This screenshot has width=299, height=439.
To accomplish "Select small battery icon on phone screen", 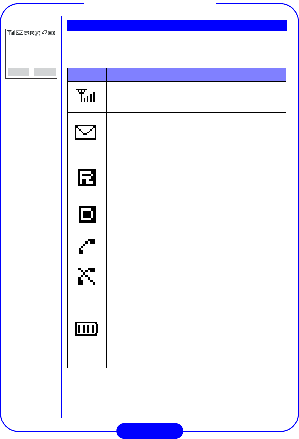I will [x=51, y=33].
